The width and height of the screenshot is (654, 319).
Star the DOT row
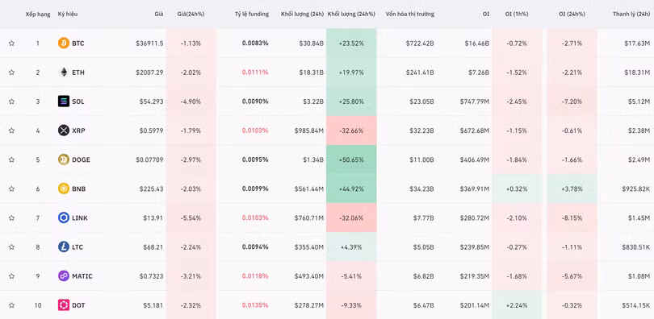point(11,305)
